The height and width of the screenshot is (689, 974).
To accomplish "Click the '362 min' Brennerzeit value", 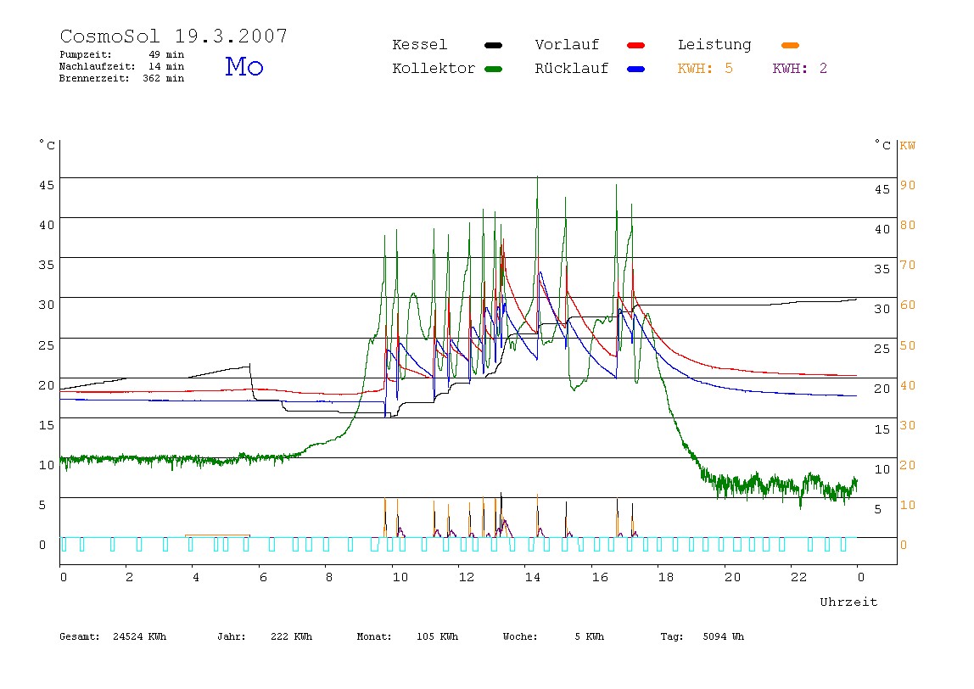I will coord(164,78).
